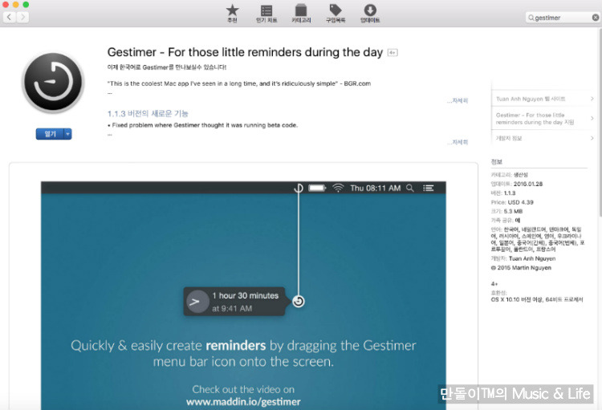Click the Thu 08:11 AM clock text
602x410 pixels.
(x=376, y=188)
